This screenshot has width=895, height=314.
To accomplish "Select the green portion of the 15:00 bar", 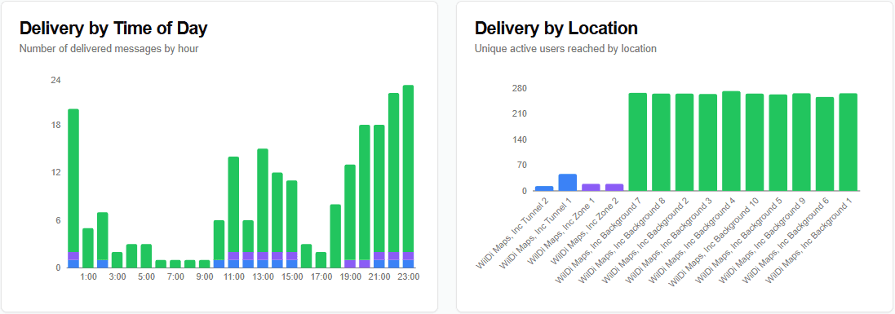I will 292,216.
